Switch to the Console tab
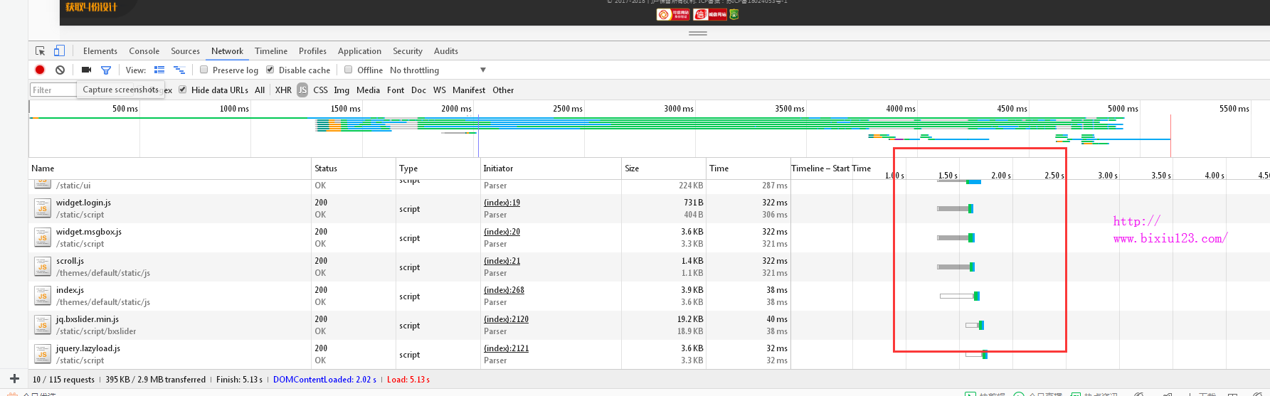Screen dimensions: 1270x396 tap(144, 51)
